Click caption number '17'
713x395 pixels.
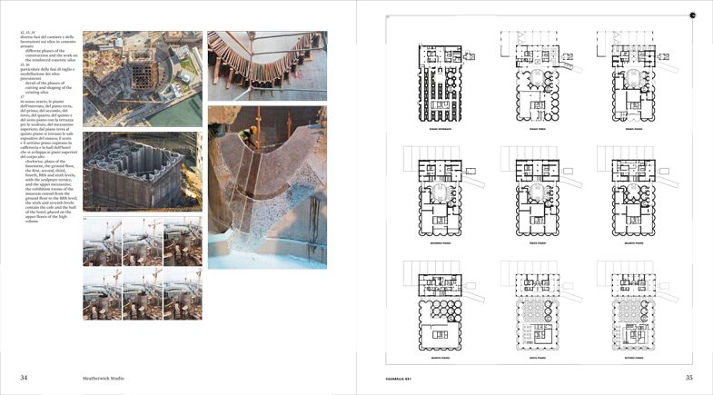click(x=22, y=97)
